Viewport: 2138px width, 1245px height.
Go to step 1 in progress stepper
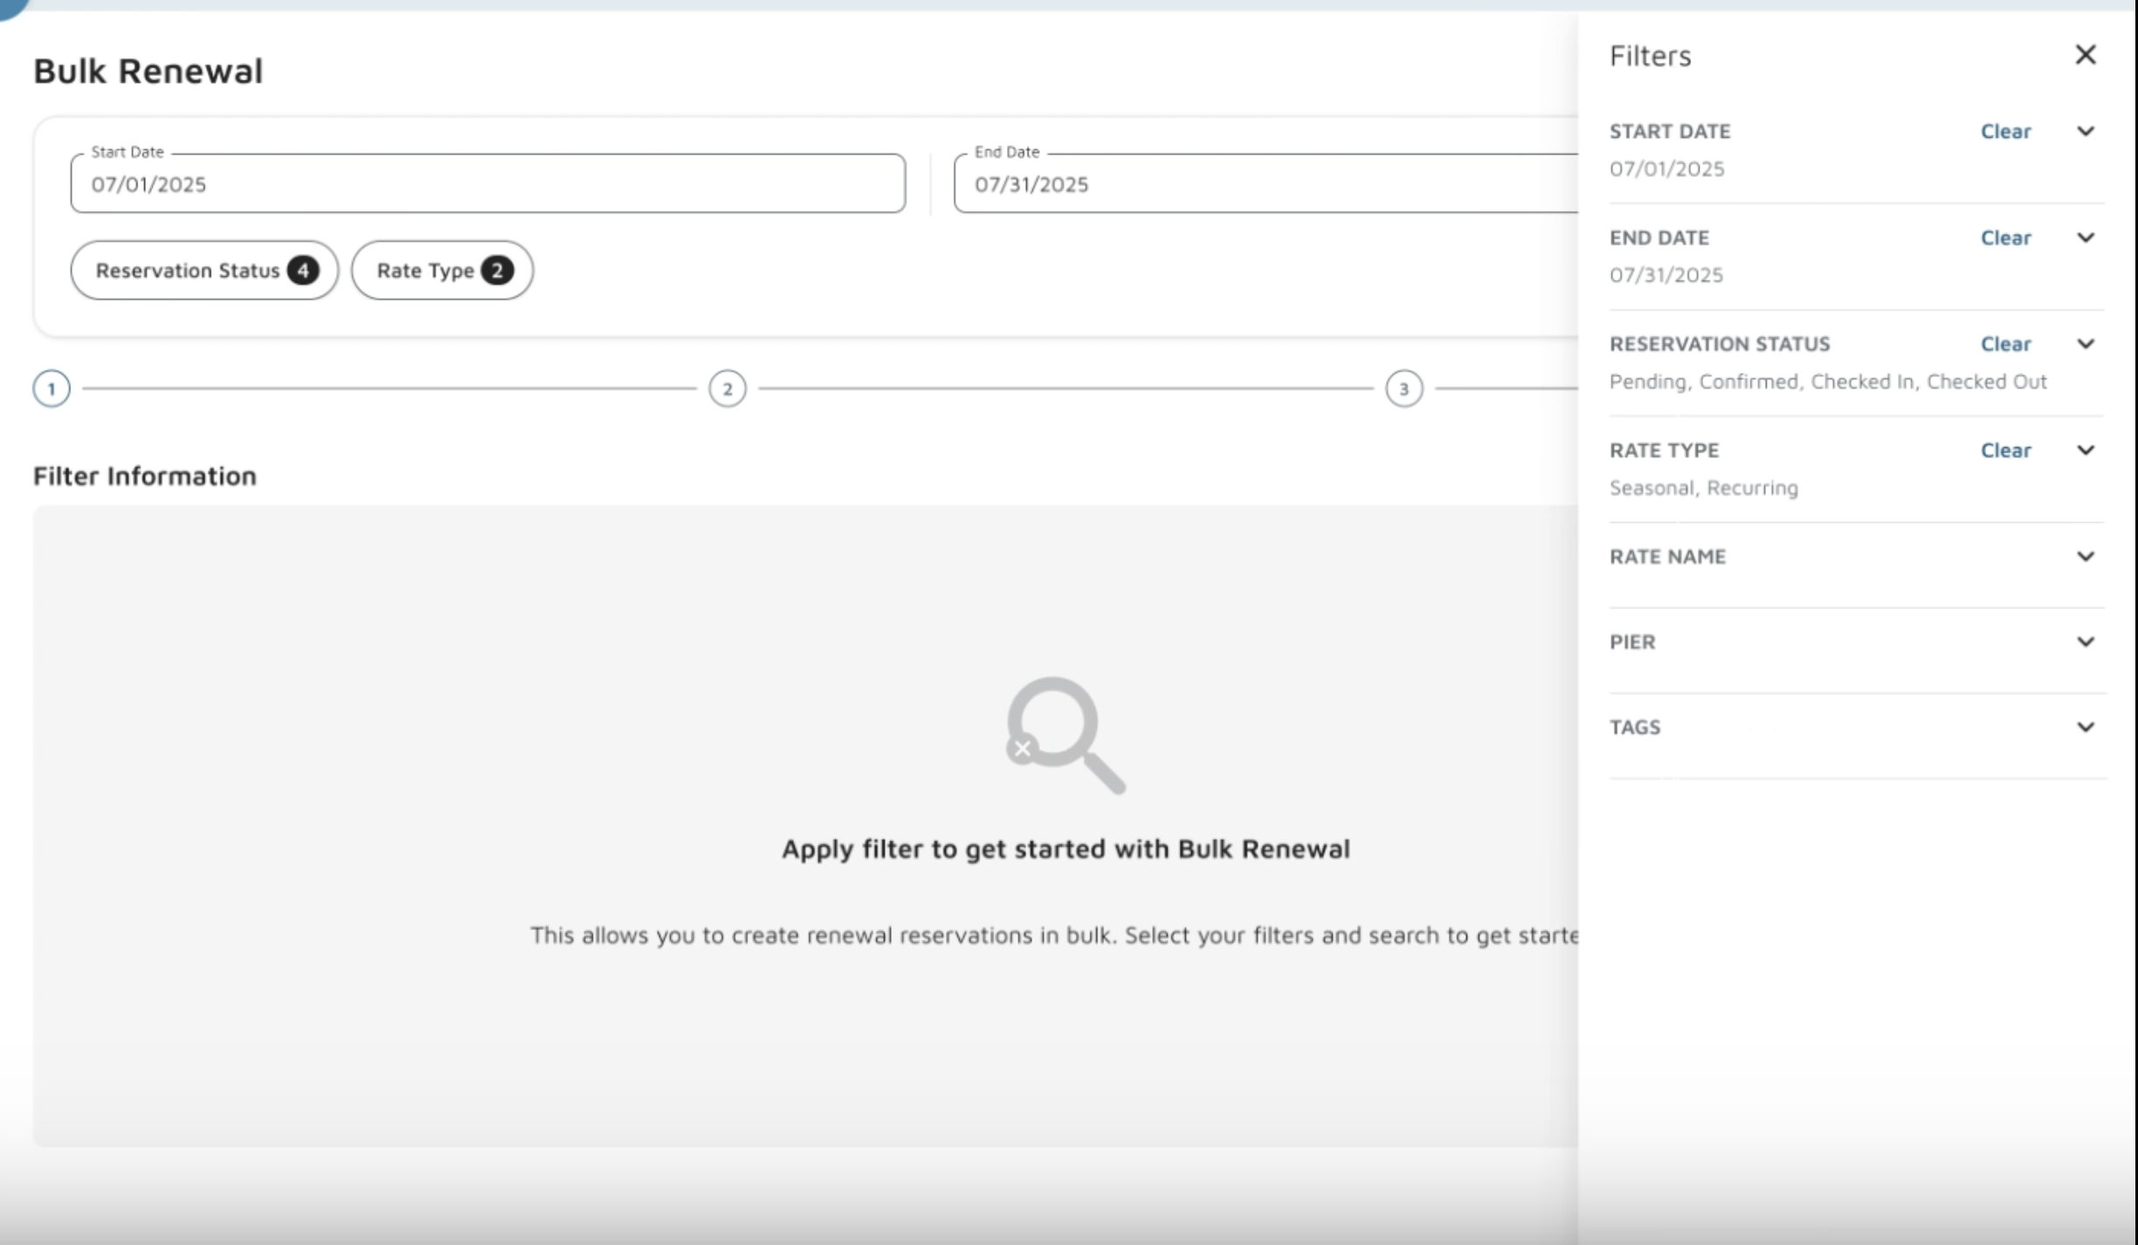click(x=52, y=389)
